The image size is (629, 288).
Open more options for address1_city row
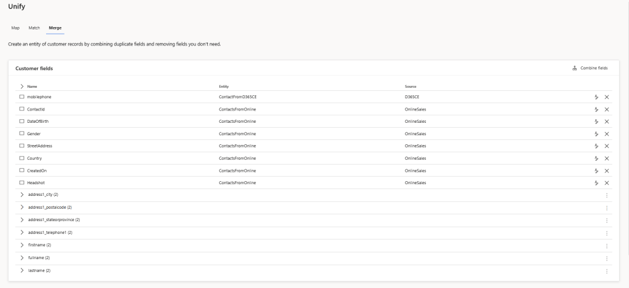(x=607, y=195)
